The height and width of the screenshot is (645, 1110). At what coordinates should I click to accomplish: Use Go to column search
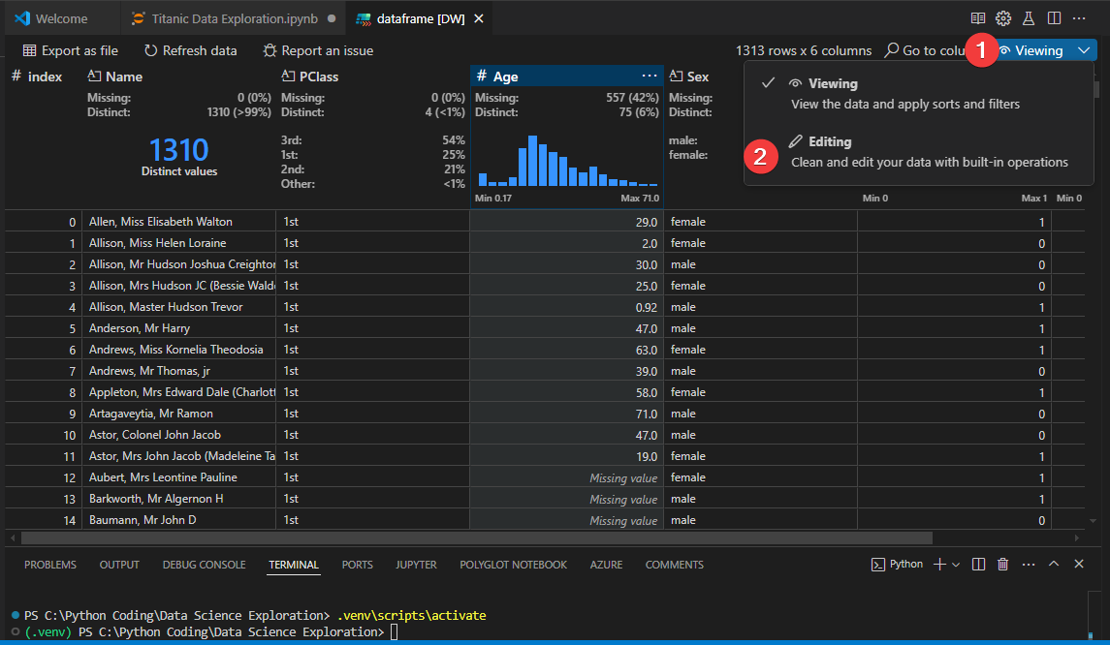[x=921, y=49]
